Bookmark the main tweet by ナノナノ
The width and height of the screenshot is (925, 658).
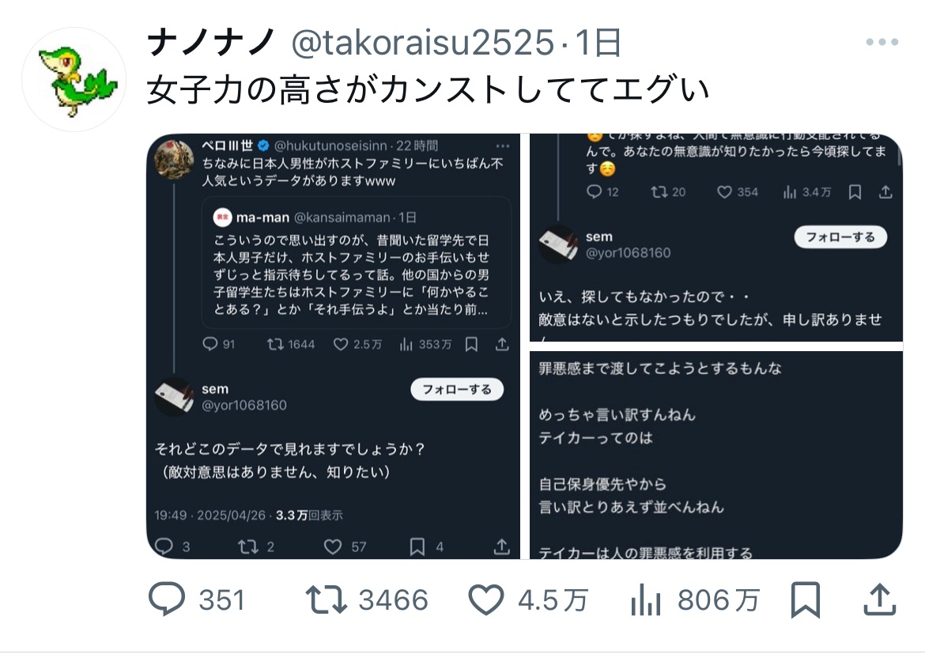coord(806,599)
